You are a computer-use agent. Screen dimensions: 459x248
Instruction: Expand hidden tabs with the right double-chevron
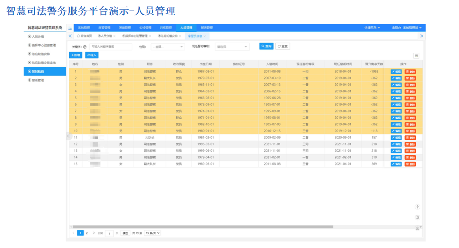pyautogui.click(x=422, y=36)
